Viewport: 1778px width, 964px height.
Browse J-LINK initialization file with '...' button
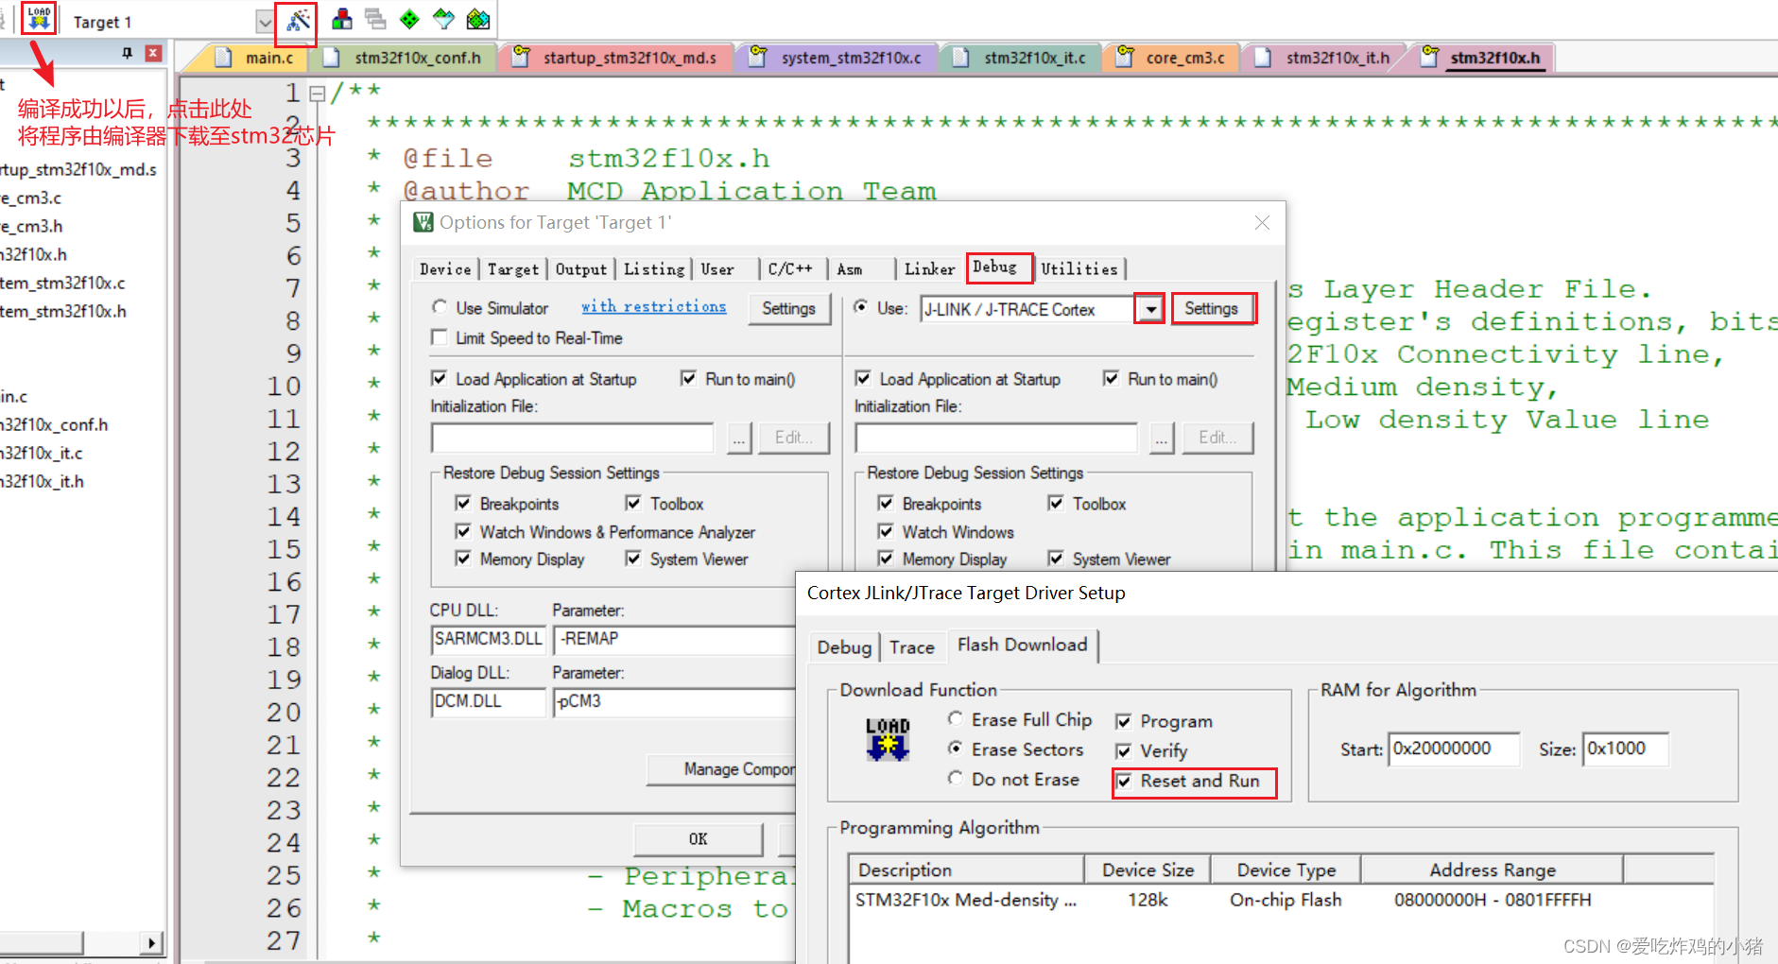1162,438
